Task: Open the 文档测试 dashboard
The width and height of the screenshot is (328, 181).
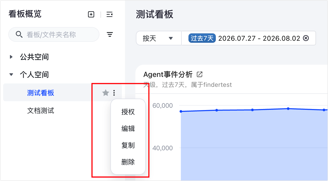Action: 41,111
